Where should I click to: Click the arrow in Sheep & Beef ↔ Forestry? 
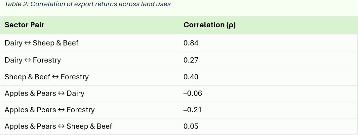click(55, 77)
